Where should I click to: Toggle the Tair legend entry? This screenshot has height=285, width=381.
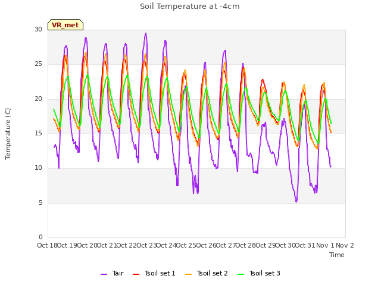click(x=113, y=273)
